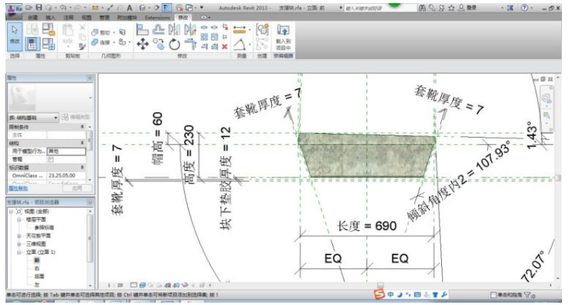The width and height of the screenshot is (569, 305).
Task: Toggle the 管帽 checkbox in Properties
Action: [x=51, y=160]
